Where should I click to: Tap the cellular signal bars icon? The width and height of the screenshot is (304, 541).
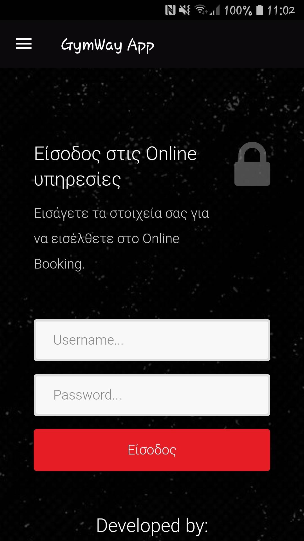click(x=215, y=11)
